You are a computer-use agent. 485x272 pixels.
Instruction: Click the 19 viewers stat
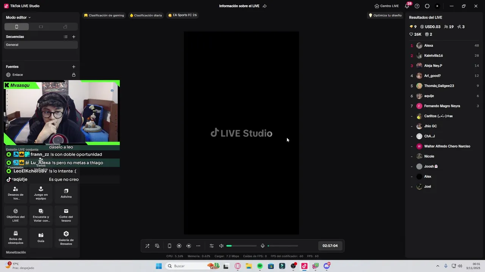pyautogui.click(x=449, y=27)
